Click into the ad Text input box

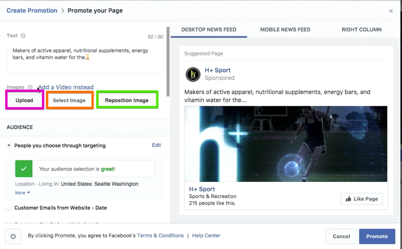pos(85,58)
